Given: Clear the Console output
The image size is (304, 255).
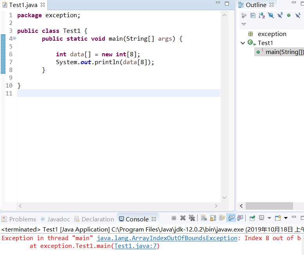Looking at the screenshot, I should pyautogui.click(x=204, y=218).
